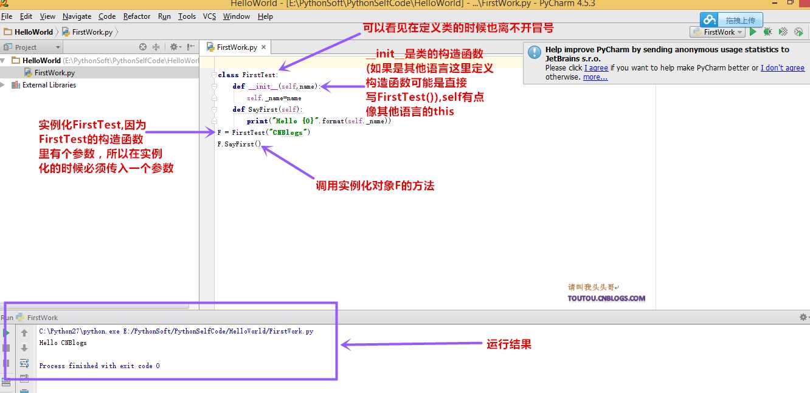The image size is (810, 393).
Task: Click the print Hello format code line
Action: tap(319, 121)
